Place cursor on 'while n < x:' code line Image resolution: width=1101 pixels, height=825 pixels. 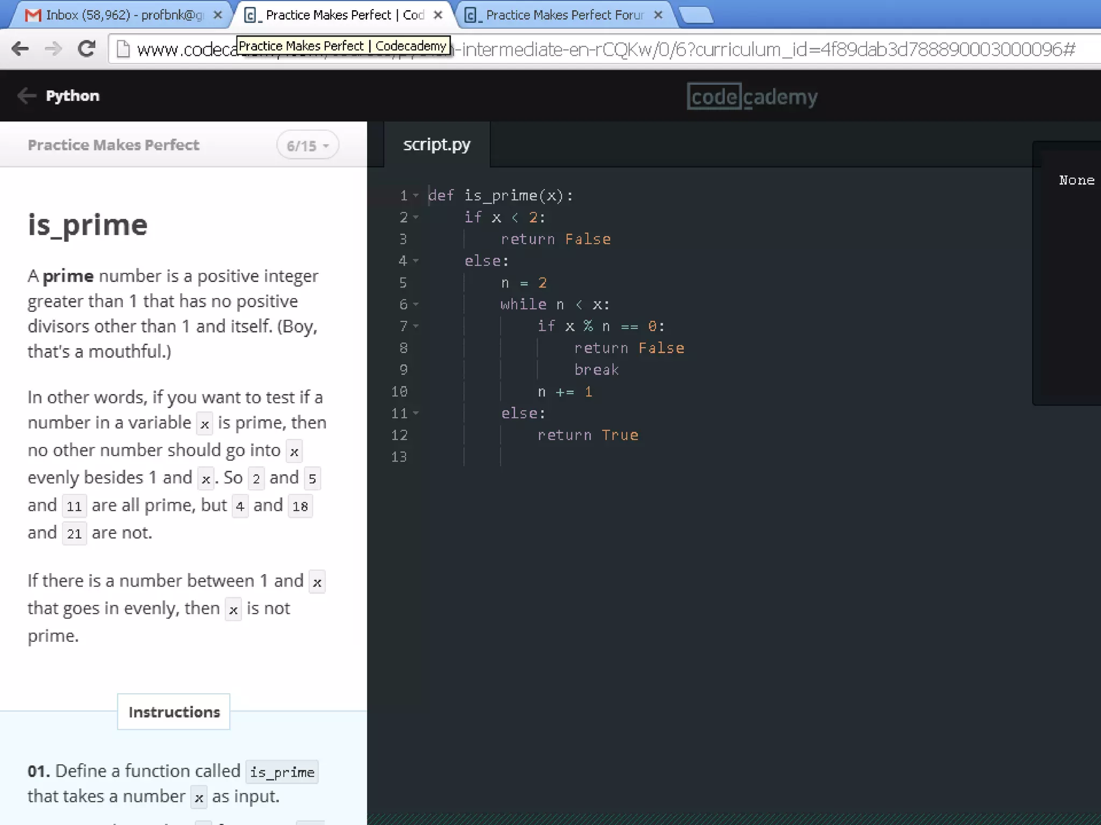(x=555, y=305)
